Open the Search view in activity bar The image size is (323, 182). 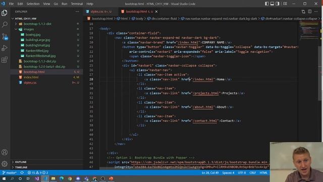[x=5, y=25]
